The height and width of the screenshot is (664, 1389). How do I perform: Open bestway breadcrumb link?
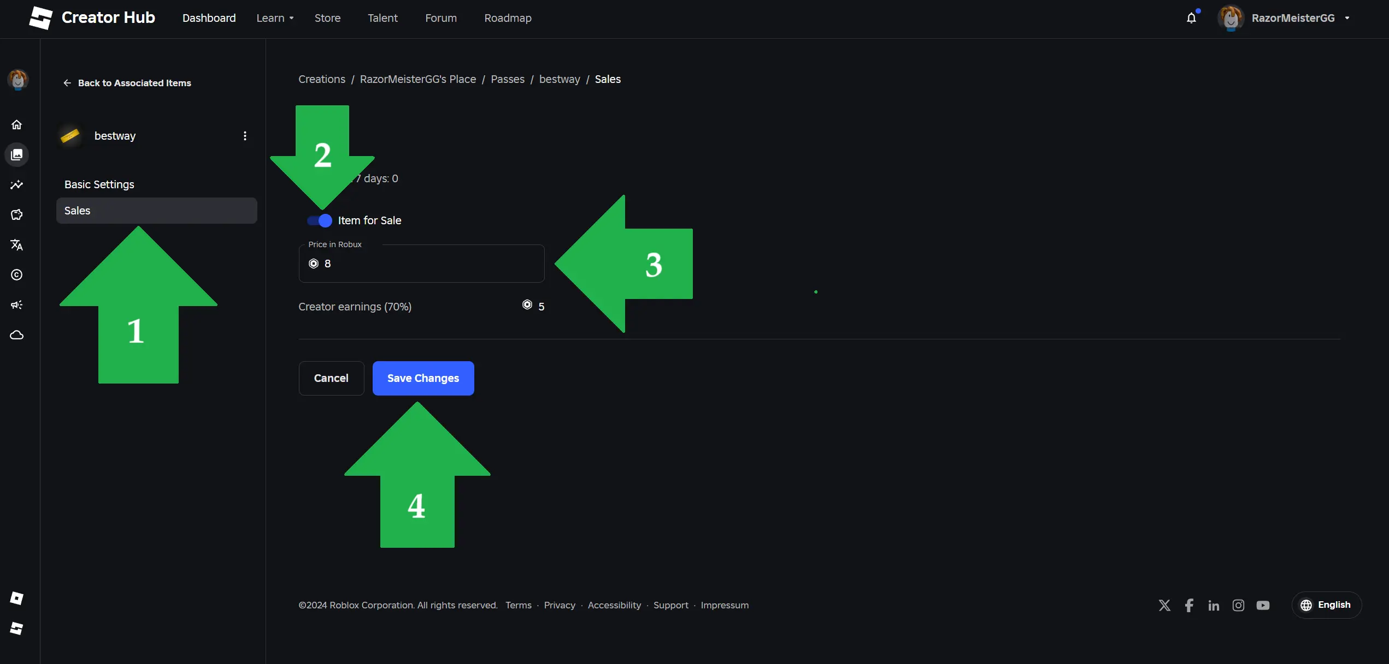click(x=560, y=79)
